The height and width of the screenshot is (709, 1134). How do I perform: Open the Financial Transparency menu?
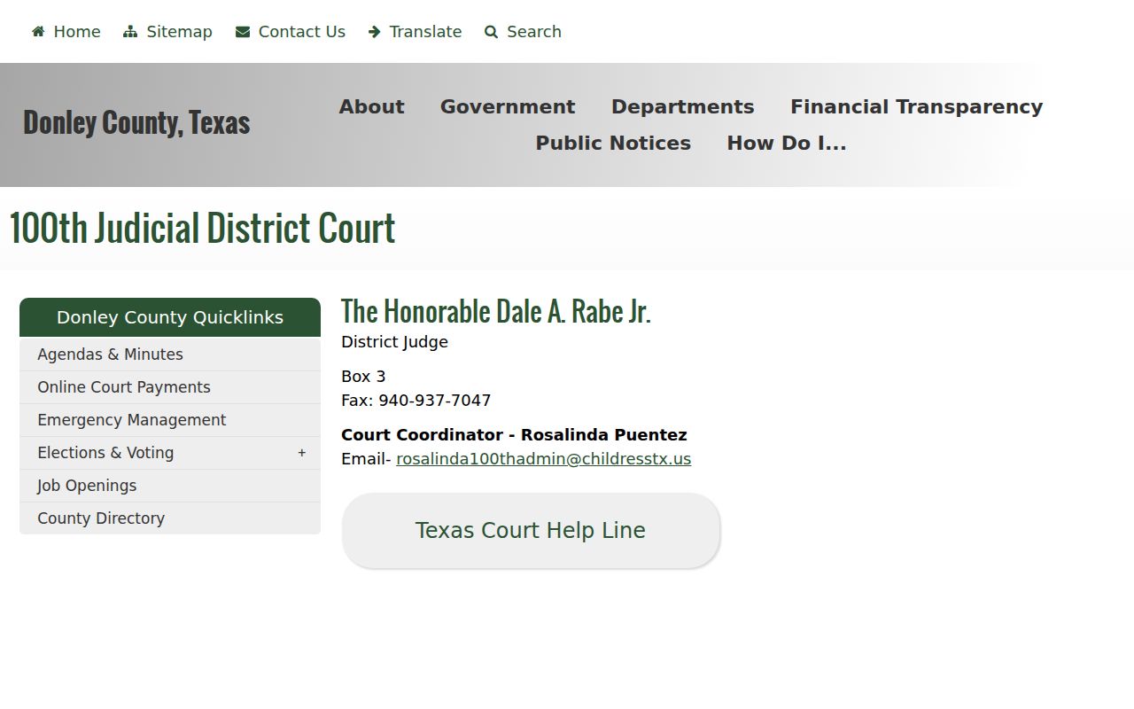tap(917, 106)
